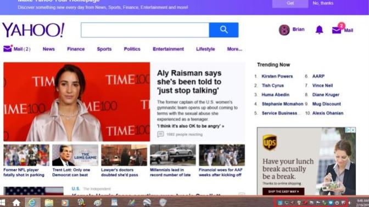The image size is (369, 207).
Task: Open the Mail (2) navigation link
Action: point(21,49)
